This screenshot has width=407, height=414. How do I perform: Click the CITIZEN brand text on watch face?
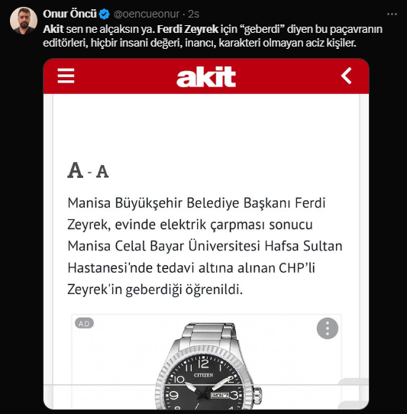coord(203,375)
